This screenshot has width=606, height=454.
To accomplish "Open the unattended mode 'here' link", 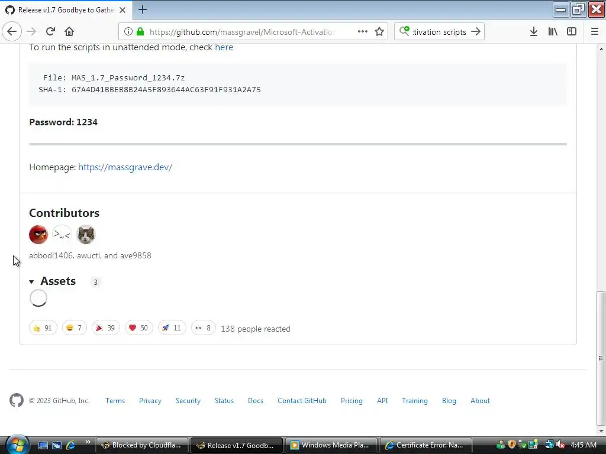I will (x=224, y=47).
